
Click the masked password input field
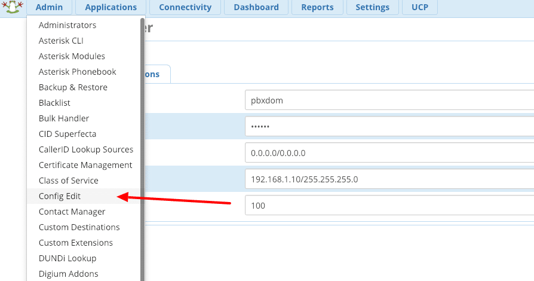click(388, 127)
